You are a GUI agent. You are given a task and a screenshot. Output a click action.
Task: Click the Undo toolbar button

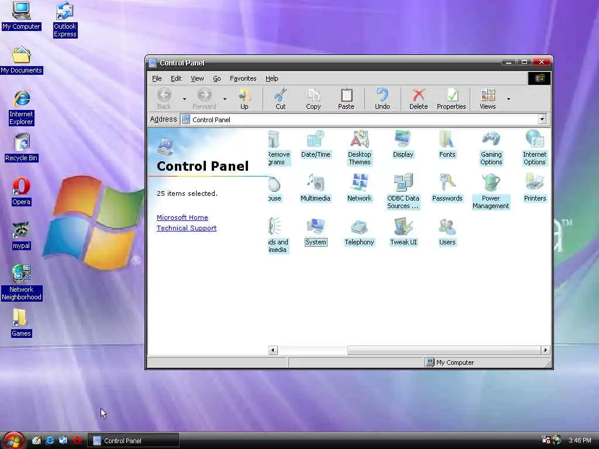coord(383,99)
